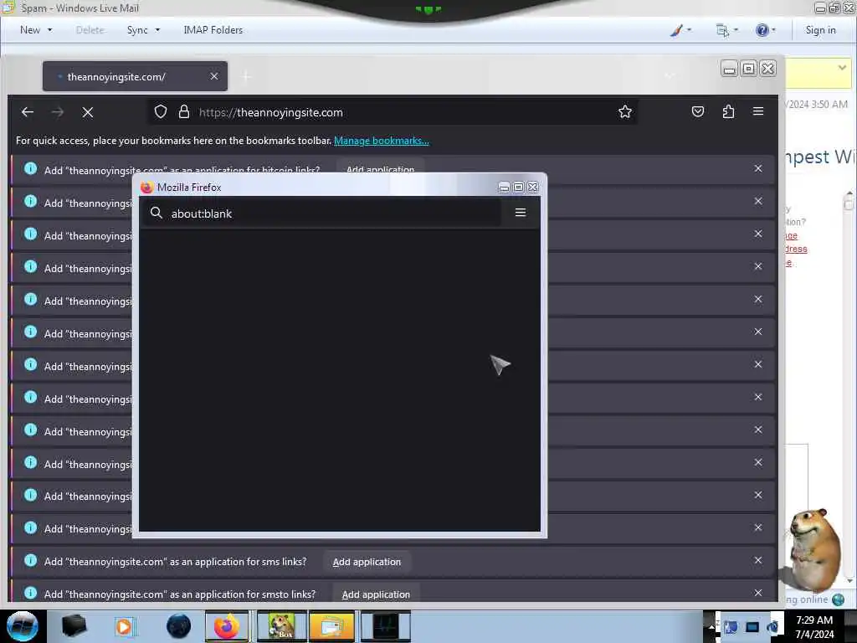Open the hamster Box taskbar app
857x643 pixels.
(281, 626)
